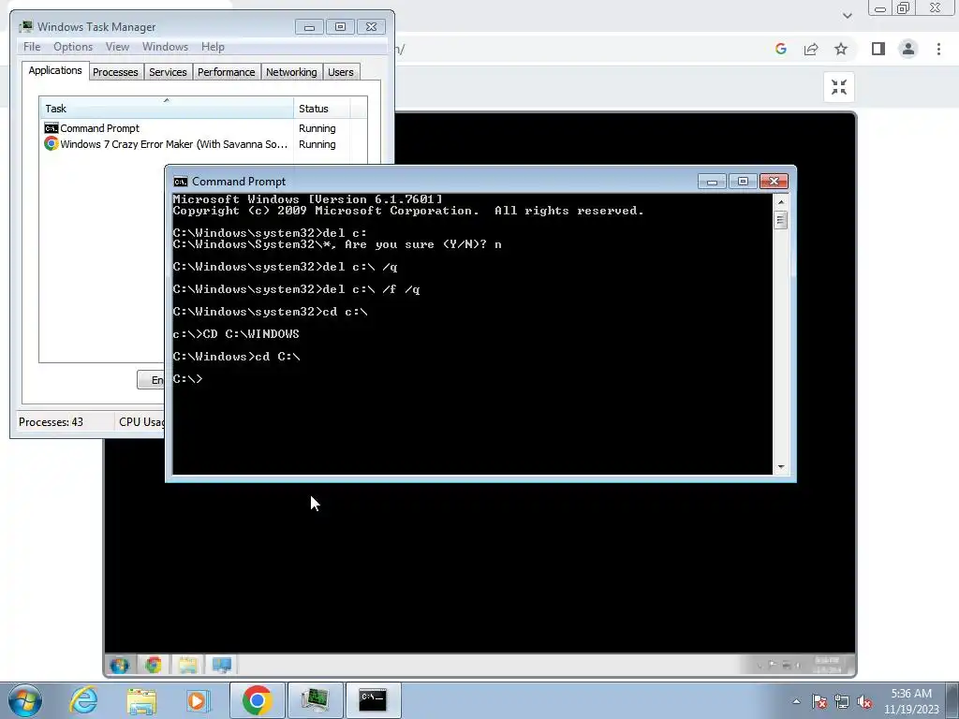The width and height of the screenshot is (959, 719).
Task: Show hidden system tray icons
Action: pos(796,701)
